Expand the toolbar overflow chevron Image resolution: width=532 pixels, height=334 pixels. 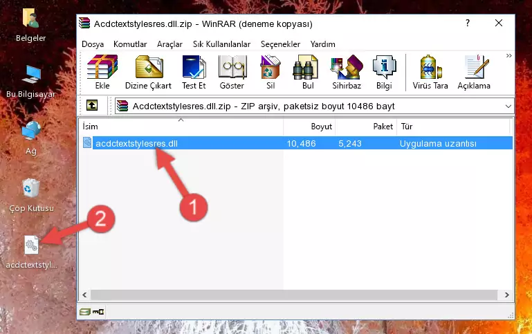[x=508, y=55]
